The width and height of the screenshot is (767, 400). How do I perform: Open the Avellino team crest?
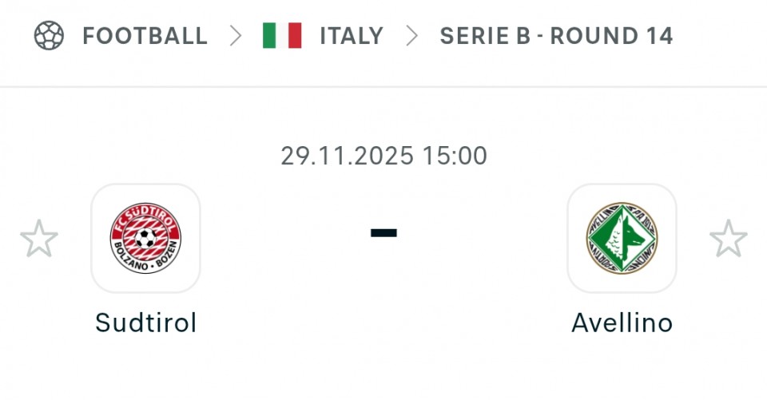[622, 238]
